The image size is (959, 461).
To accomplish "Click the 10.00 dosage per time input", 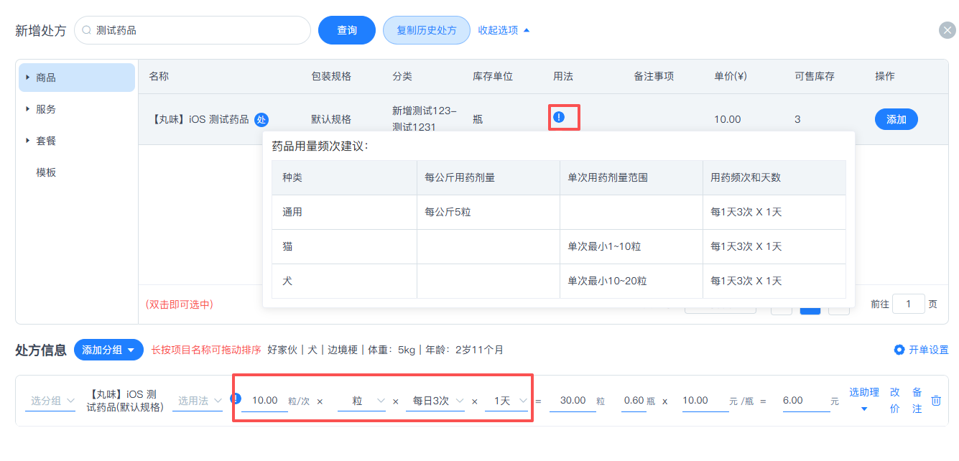I will pos(264,401).
